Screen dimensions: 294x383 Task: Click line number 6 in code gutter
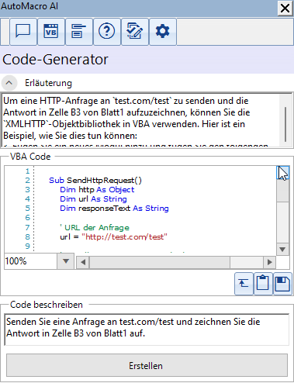27,218
